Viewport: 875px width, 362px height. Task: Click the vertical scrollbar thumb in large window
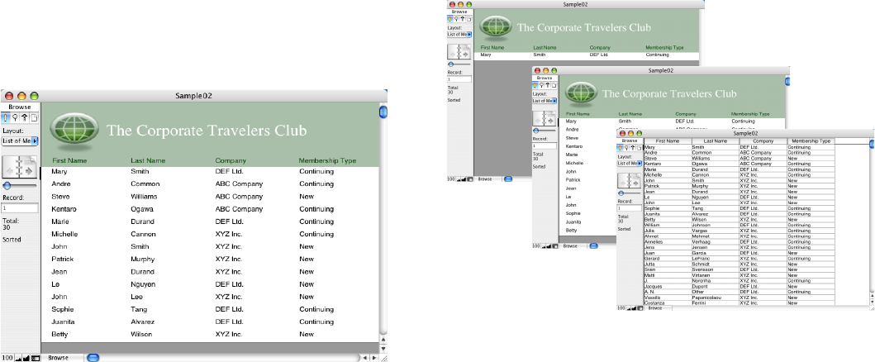pyautogui.click(x=383, y=112)
